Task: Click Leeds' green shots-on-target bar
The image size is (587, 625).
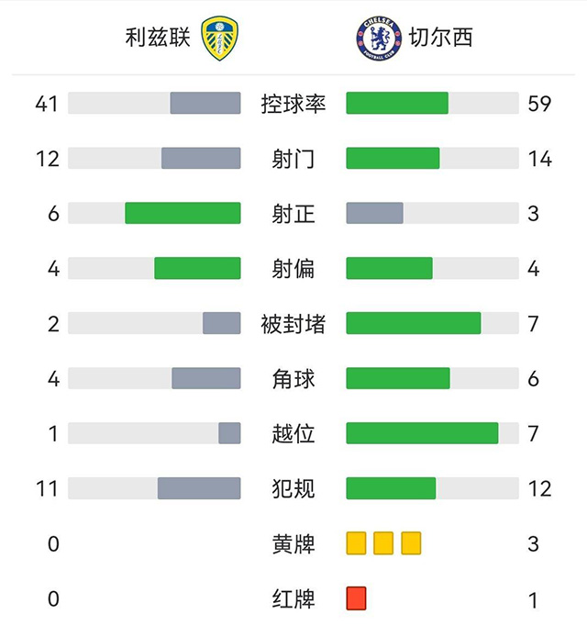Action: [183, 214]
